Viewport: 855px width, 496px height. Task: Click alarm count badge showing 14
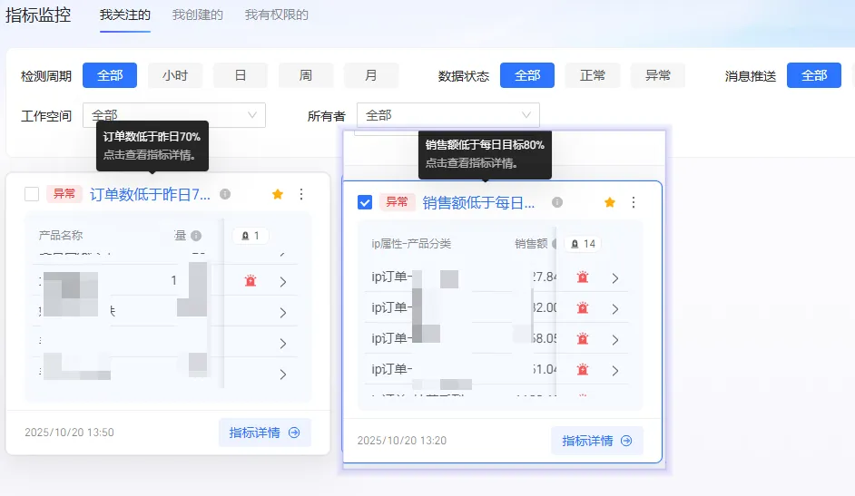[x=583, y=243]
